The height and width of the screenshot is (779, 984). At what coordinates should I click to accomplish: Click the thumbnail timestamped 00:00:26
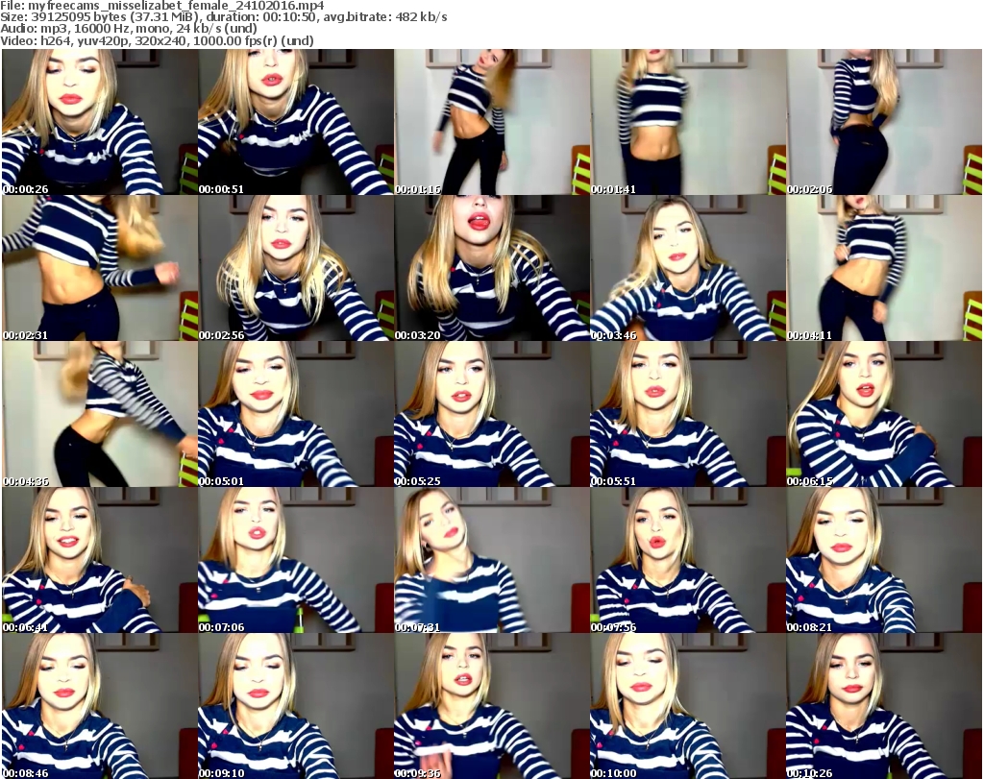(98, 122)
